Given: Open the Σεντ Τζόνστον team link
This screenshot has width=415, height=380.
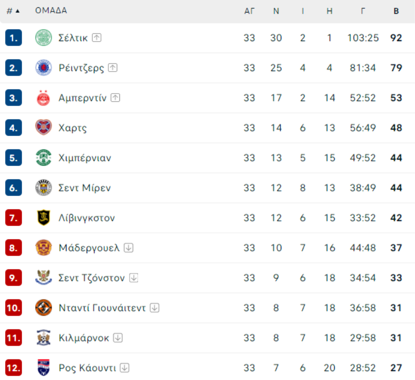Looking at the screenshot, I should [92, 278].
